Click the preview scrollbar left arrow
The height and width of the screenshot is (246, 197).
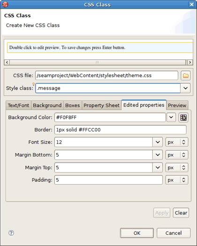coord(7,62)
